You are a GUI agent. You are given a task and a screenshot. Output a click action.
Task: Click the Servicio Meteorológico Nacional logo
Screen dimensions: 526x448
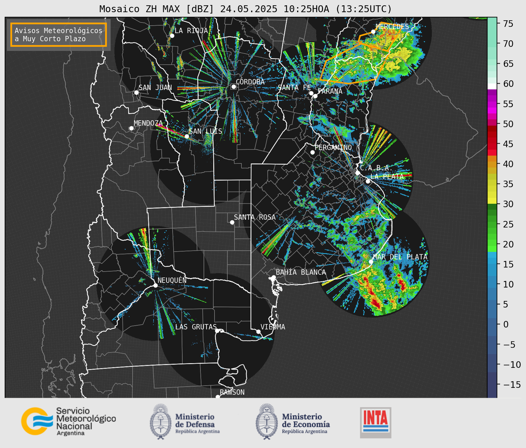(x=69, y=421)
